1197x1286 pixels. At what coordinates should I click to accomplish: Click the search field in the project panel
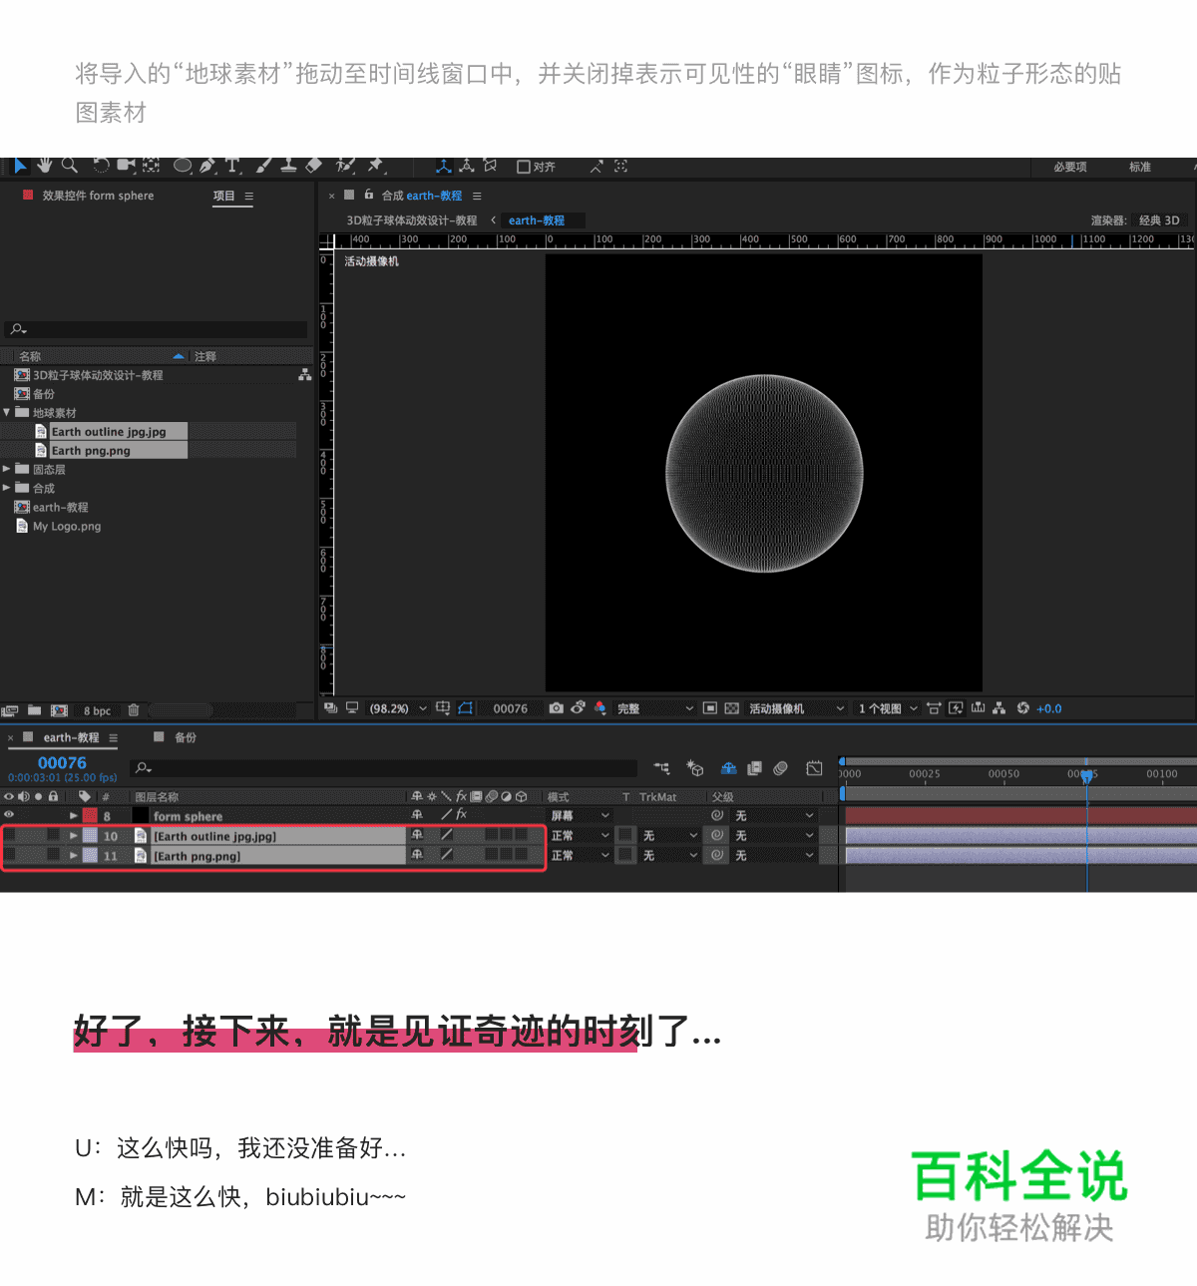155,328
